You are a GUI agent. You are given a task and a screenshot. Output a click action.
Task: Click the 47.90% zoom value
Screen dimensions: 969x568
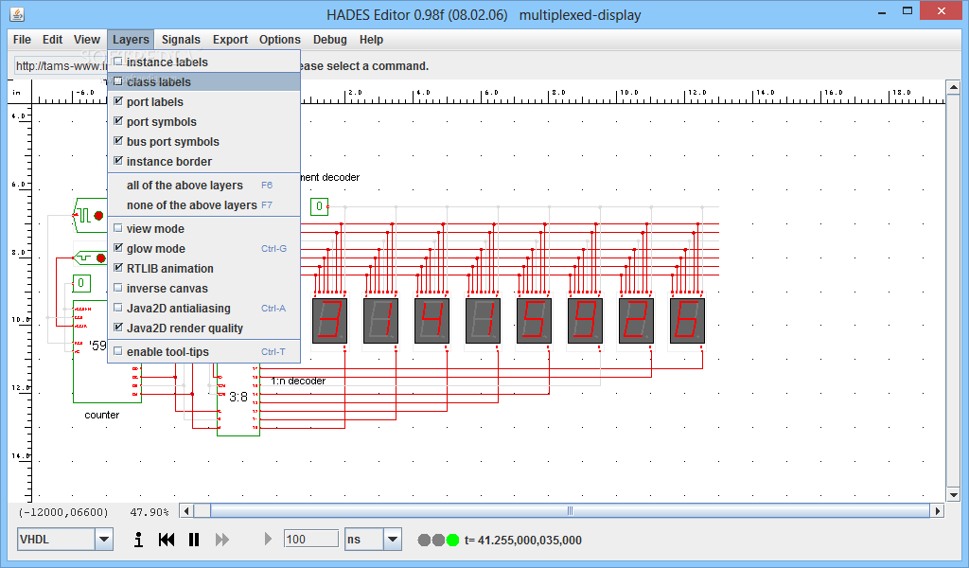tap(149, 512)
